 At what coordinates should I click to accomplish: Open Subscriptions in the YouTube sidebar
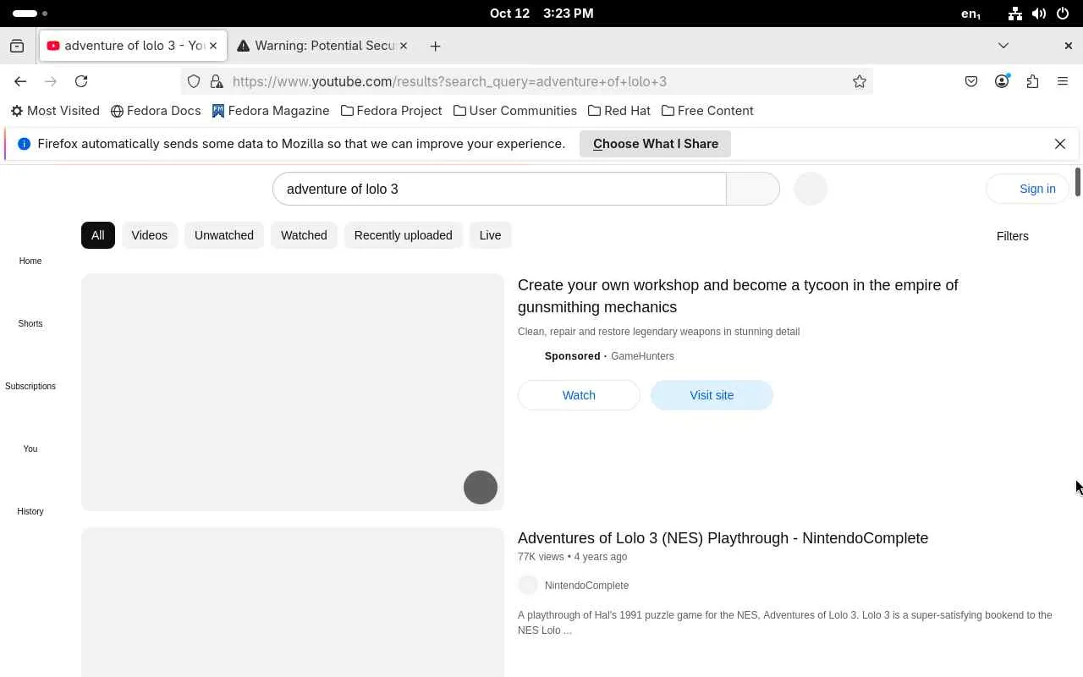pyautogui.click(x=30, y=386)
